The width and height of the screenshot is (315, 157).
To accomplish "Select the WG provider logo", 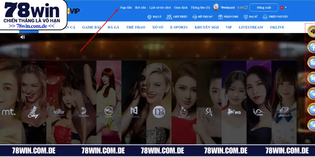I will coord(233,112).
